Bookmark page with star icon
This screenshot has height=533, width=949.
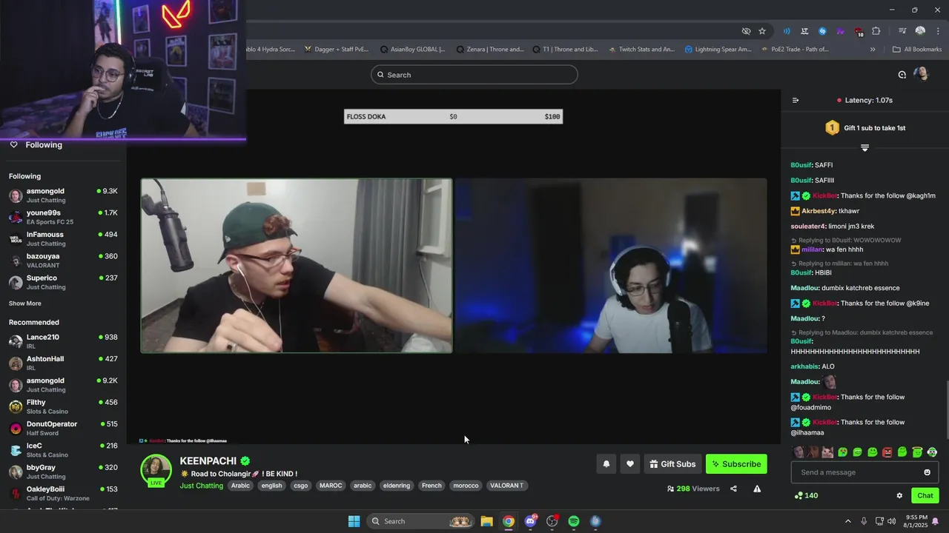(x=762, y=31)
